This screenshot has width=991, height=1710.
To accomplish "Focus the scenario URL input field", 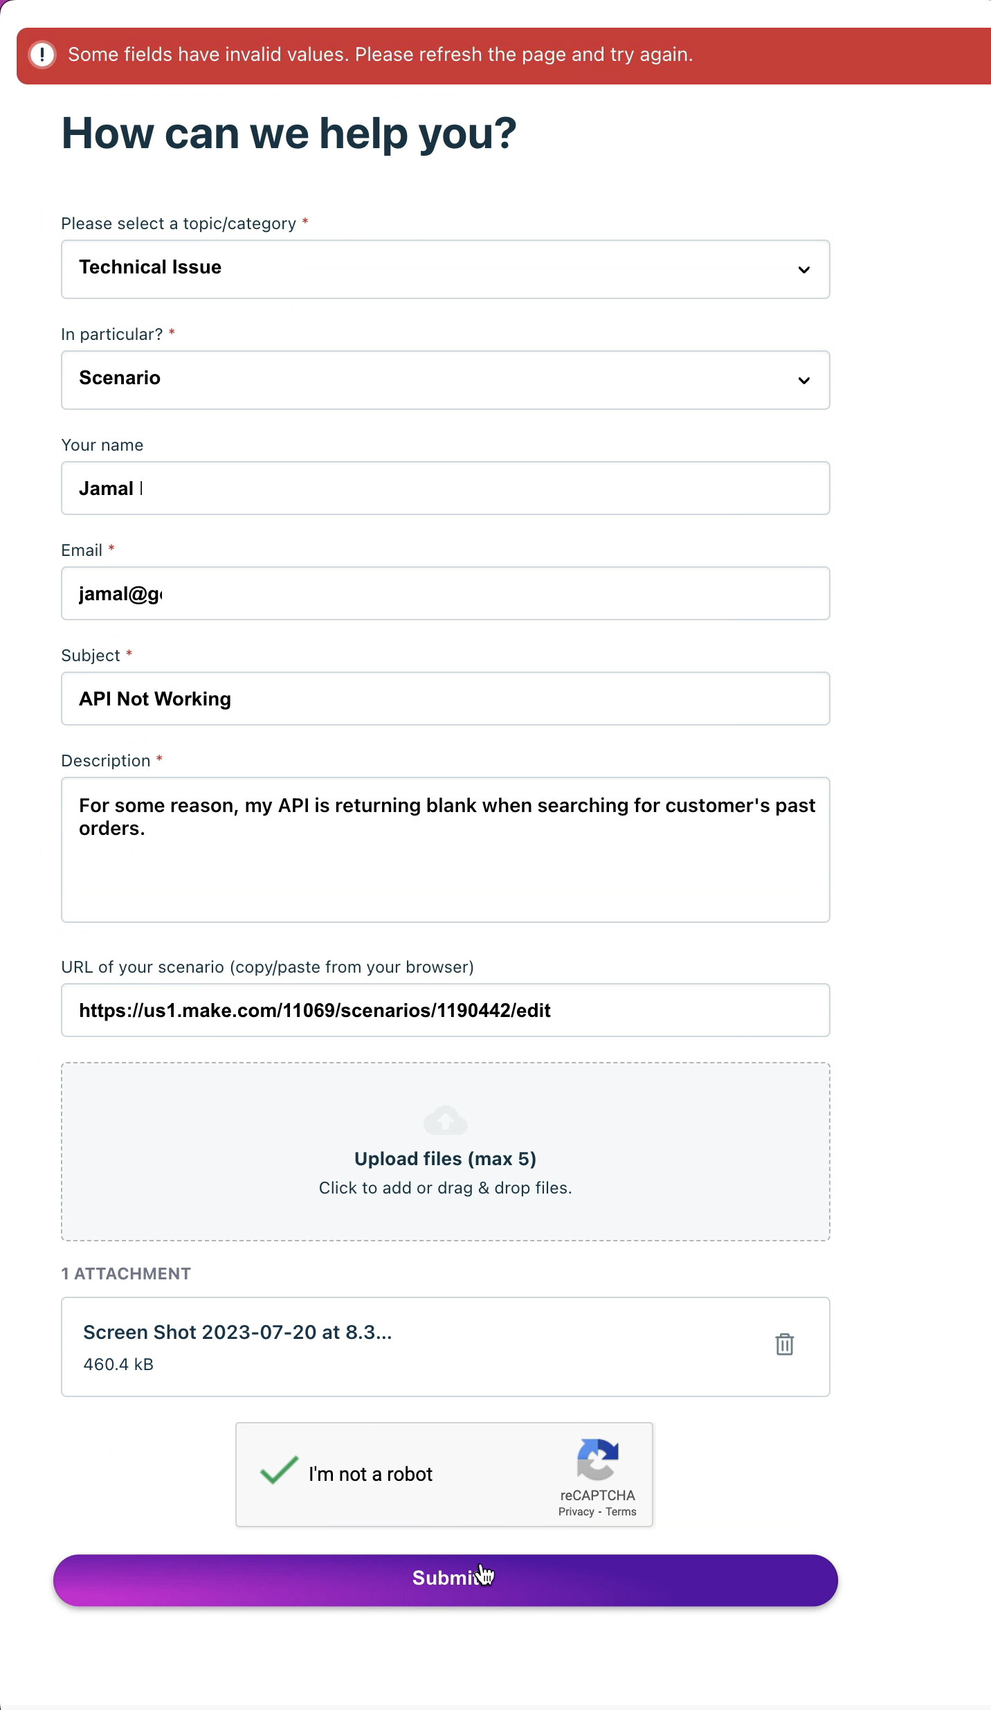I will pyautogui.click(x=446, y=1010).
